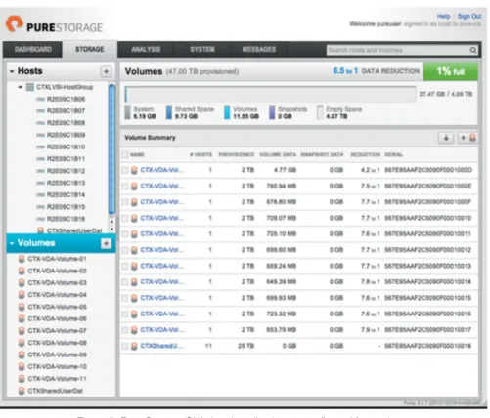The height and width of the screenshot is (418, 490).
Task: Check the row with serial ending 10011
Action: coord(124,233)
